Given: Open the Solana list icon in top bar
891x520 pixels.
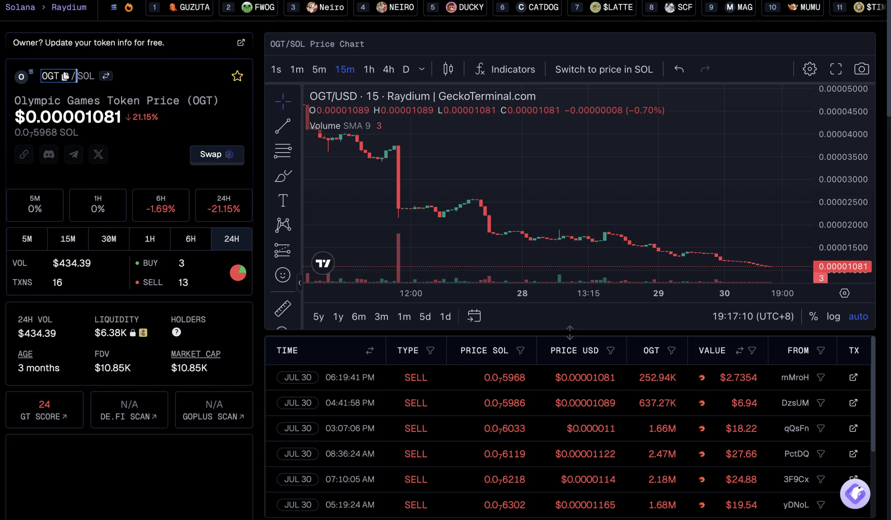Looking at the screenshot, I should (114, 7).
